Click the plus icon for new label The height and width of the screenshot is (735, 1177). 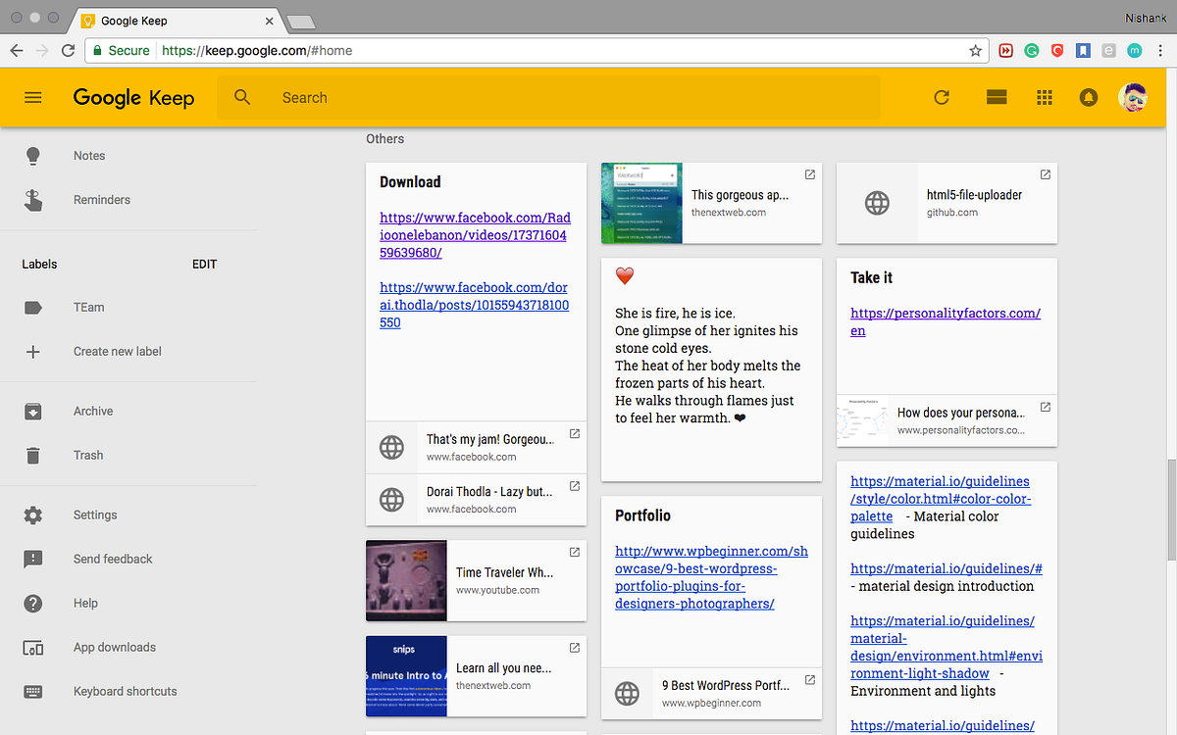tap(33, 352)
